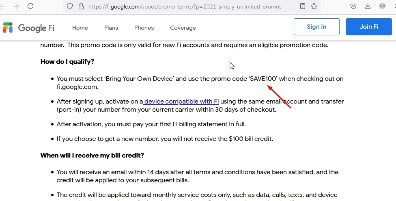Open the tracking protection shield icon
This screenshot has width=396, height=201.
70,6
